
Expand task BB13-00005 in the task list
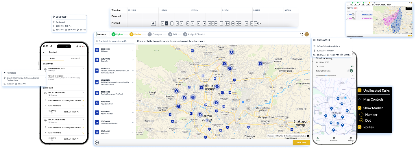tap(133, 93)
